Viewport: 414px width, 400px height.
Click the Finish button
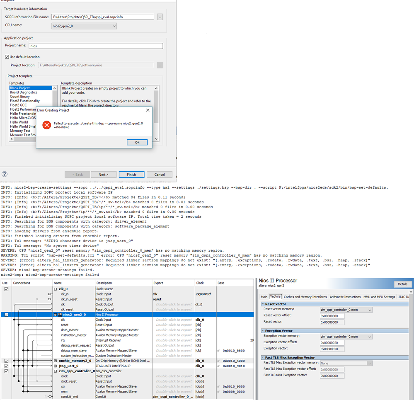[131, 175]
